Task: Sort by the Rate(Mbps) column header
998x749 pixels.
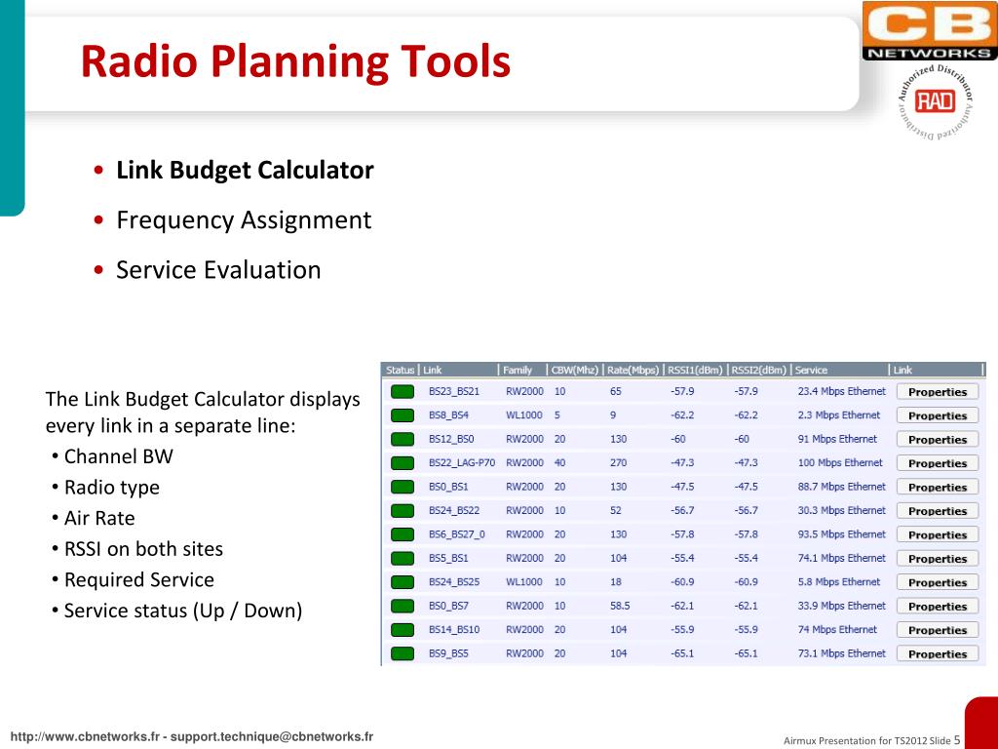Action: (x=633, y=370)
